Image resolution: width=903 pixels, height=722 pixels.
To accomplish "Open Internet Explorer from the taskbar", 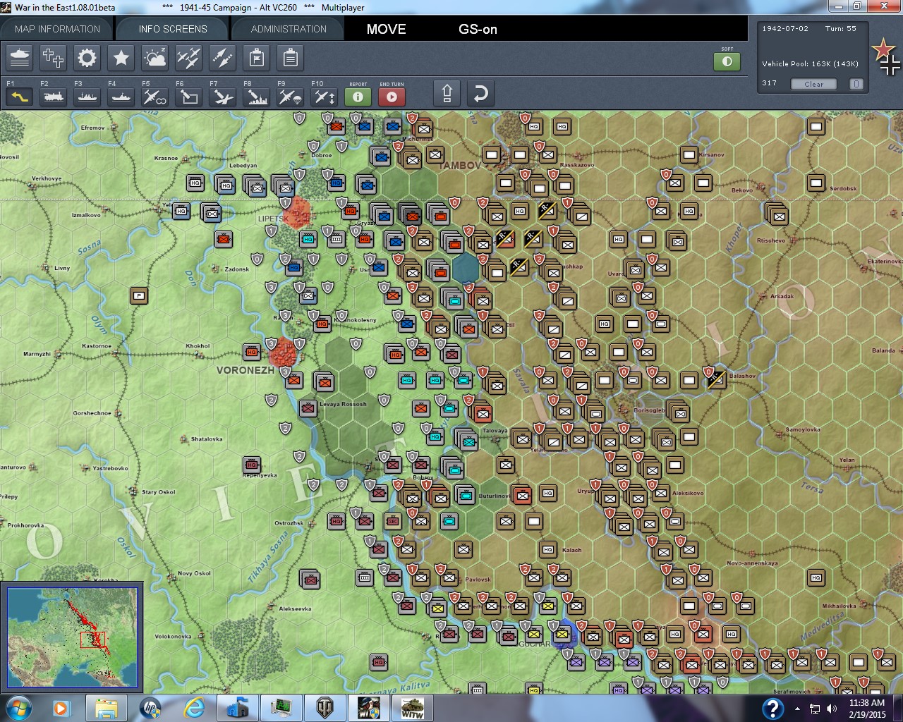I will [194, 708].
